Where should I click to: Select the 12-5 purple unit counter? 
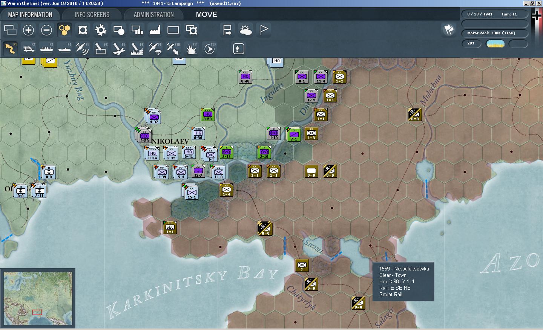coord(311,96)
